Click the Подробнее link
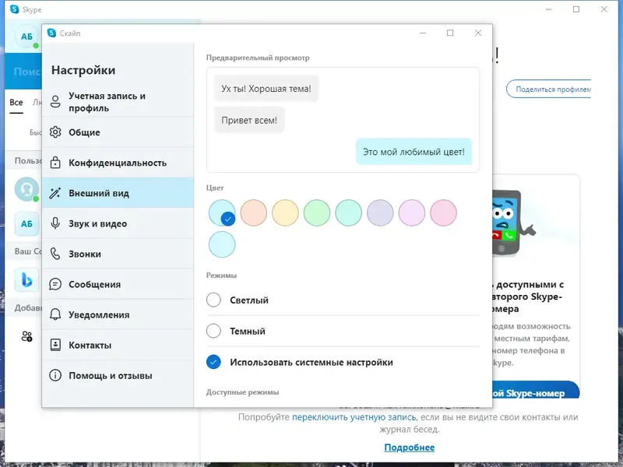This screenshot has width=623, height=467. [409, 448]
